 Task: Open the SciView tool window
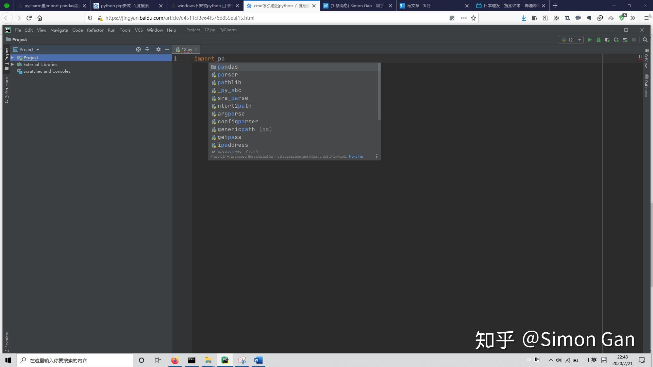[646, 63]
